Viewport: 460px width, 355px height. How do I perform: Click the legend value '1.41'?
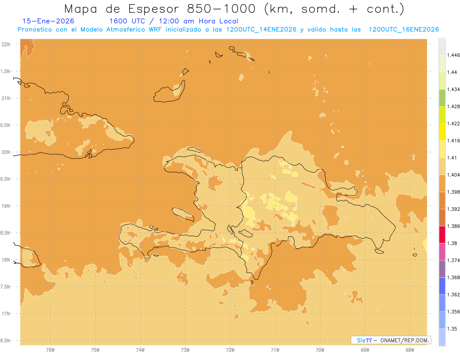pos(452,158)
